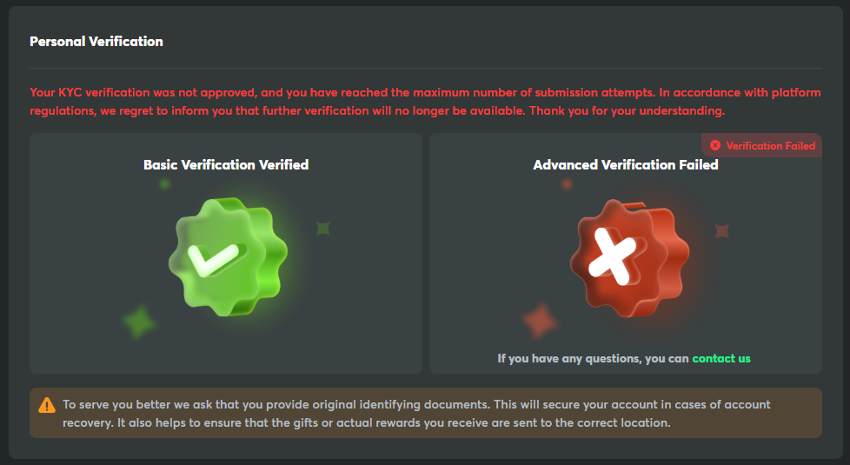
Task: Click the red sparkle right of the X badge
Action: point(721,231)
